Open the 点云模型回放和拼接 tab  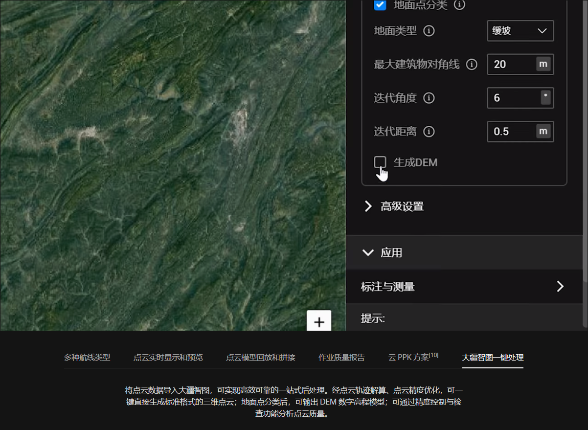260,358
